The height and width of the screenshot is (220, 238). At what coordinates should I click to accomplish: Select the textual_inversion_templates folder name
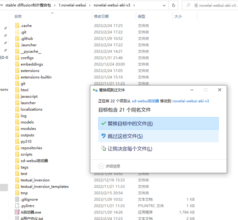(x=45, y=187)
